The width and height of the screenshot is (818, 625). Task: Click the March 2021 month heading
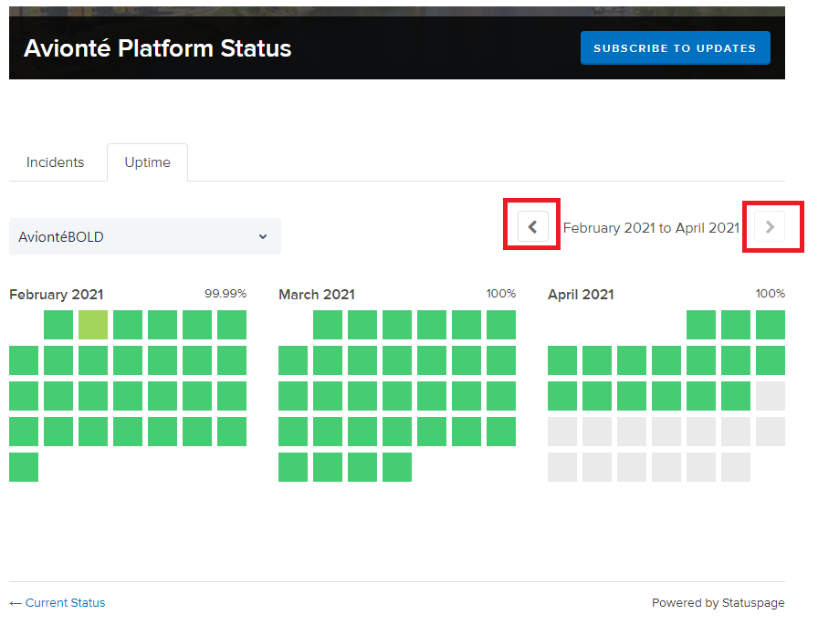[x=317, y=295]
